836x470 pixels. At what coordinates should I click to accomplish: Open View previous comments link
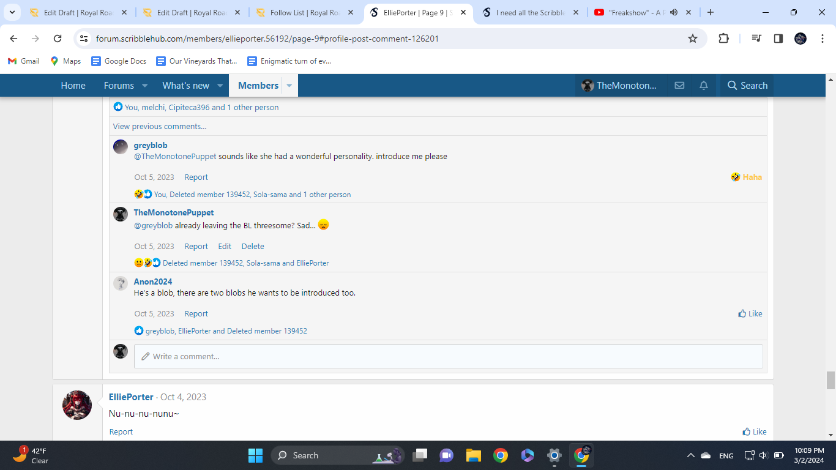tap(159, 126)
